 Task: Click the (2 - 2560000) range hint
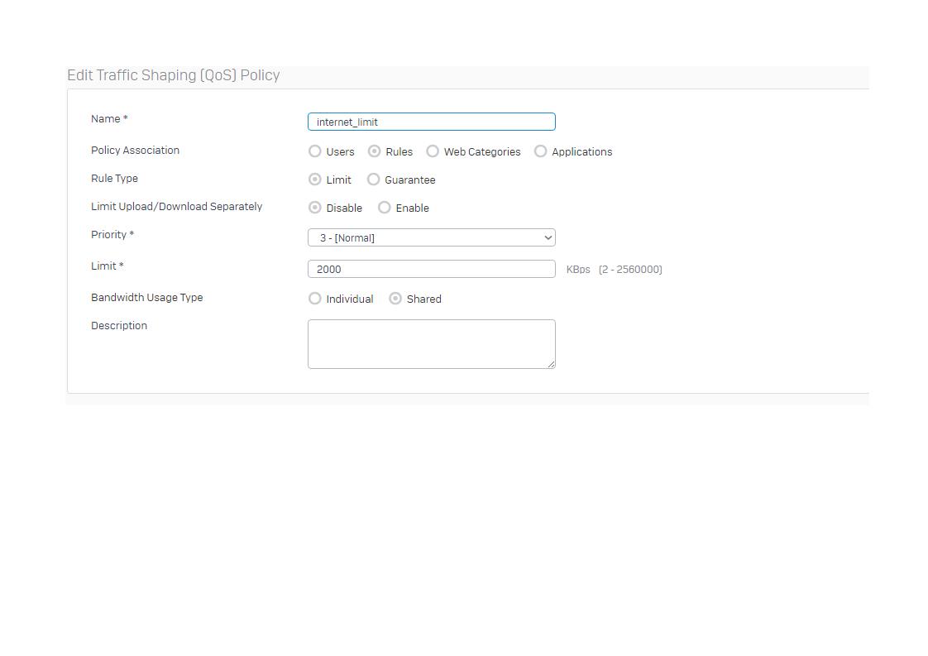(x=630, y=270)
